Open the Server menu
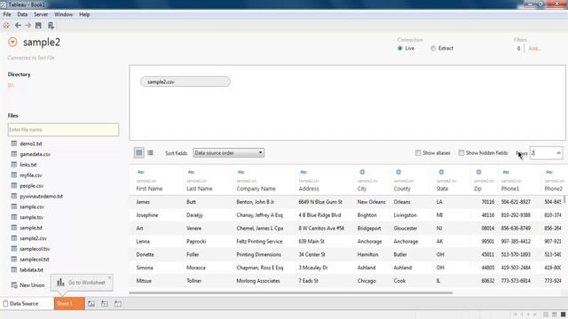Screen dimensions: 568x319 (x=41, y=14)
